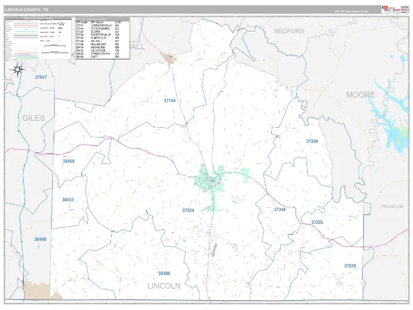This screenshot has width=413, height=310.
Task: Click the Market Maps logo in header
Action: coord(391,10)
